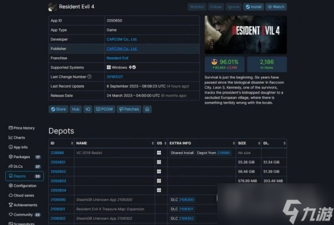Open CAPCOM Co., Ltd. developer link
This screenshot has height=225, width=334.
click(x=122, y=40)
